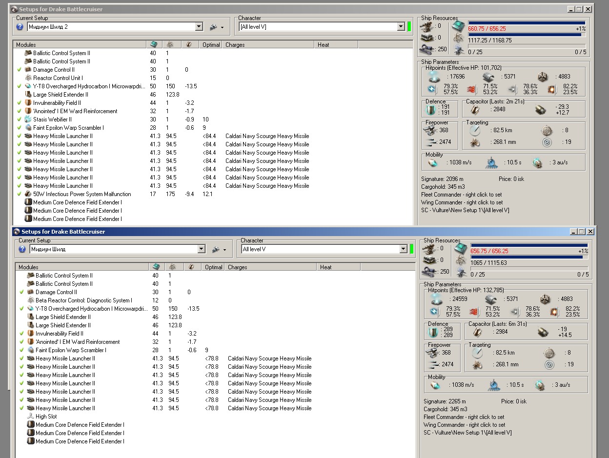
Task: Toggle Damage Control II checkmark in front window
Action: (22, 292)
